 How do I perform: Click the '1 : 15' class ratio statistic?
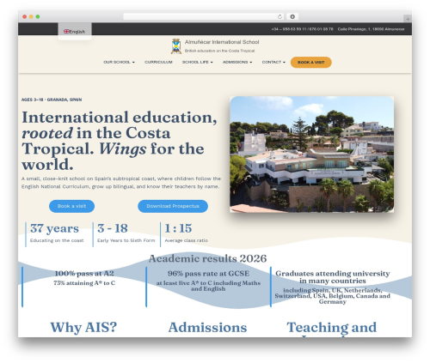click(178, 228)
